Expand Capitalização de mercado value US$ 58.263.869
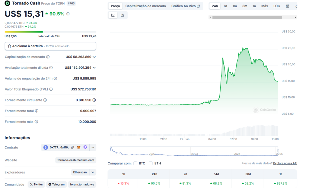This screenshot has height=190, width=309. point(94,57)
